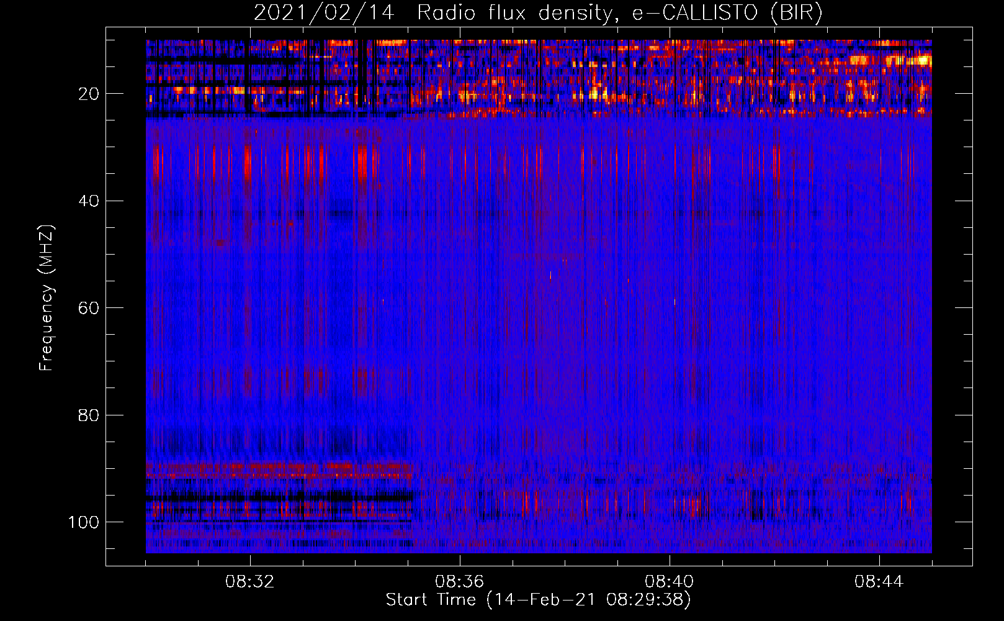Click the 08:32 time tick label
Viewport: 1004px width, 621px height.
[x=250, y=582]
